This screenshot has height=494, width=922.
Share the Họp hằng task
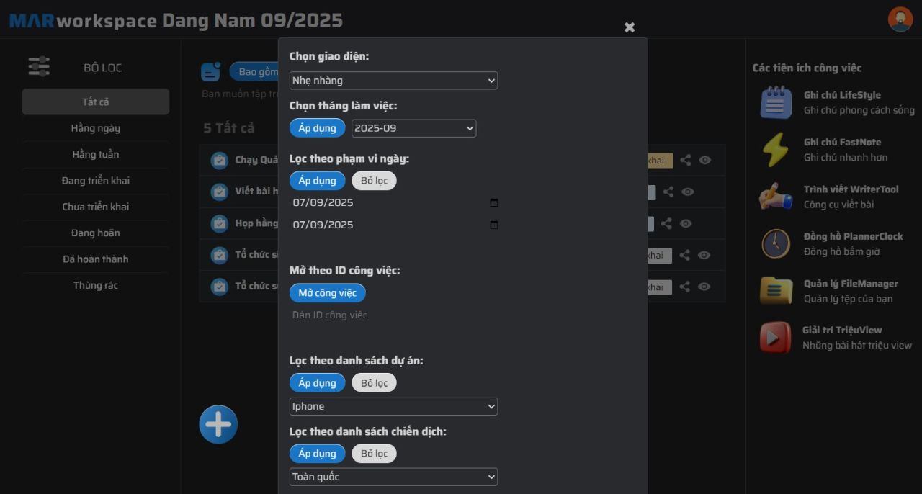(666, 223)
